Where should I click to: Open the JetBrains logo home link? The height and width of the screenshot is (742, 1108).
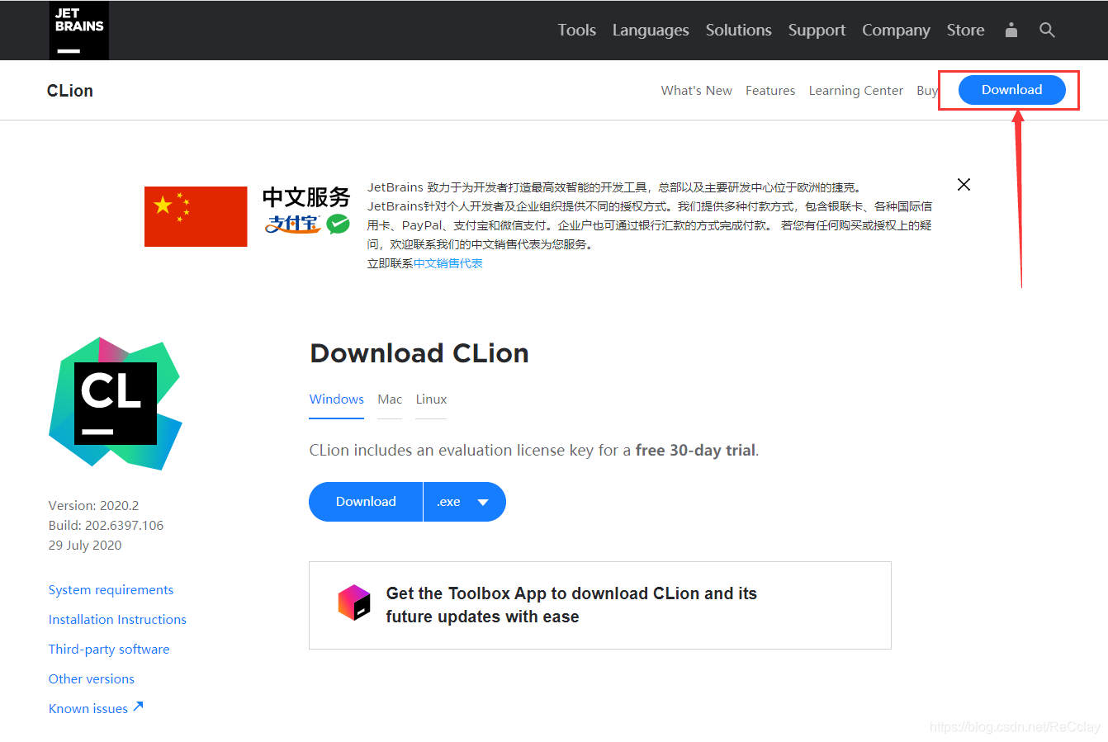pyautogui.click(x=79, y=31)
